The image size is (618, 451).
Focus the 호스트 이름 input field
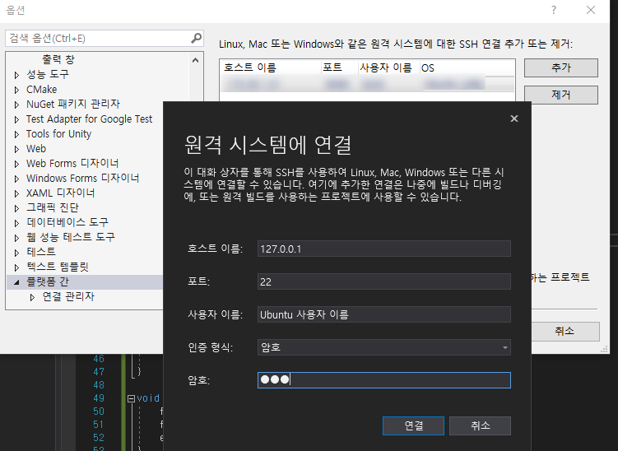tap(384, 249)
